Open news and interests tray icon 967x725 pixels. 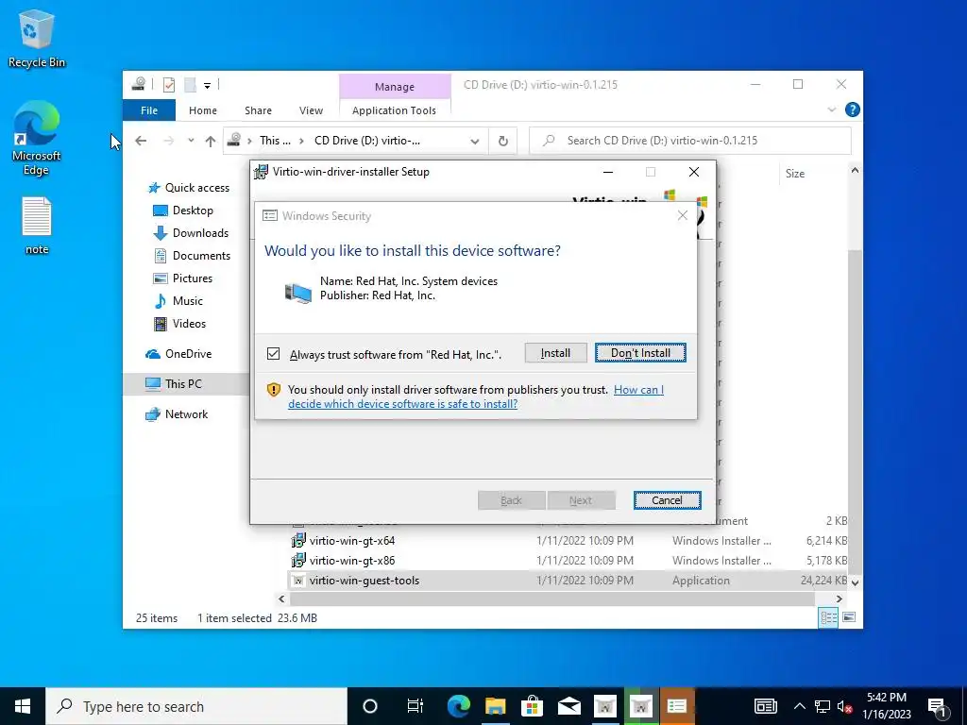pyautogui.click(x=765, y=706)
